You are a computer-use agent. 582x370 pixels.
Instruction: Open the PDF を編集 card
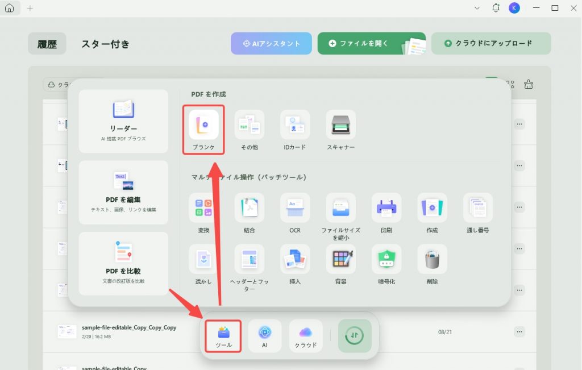tap(123, 192)
